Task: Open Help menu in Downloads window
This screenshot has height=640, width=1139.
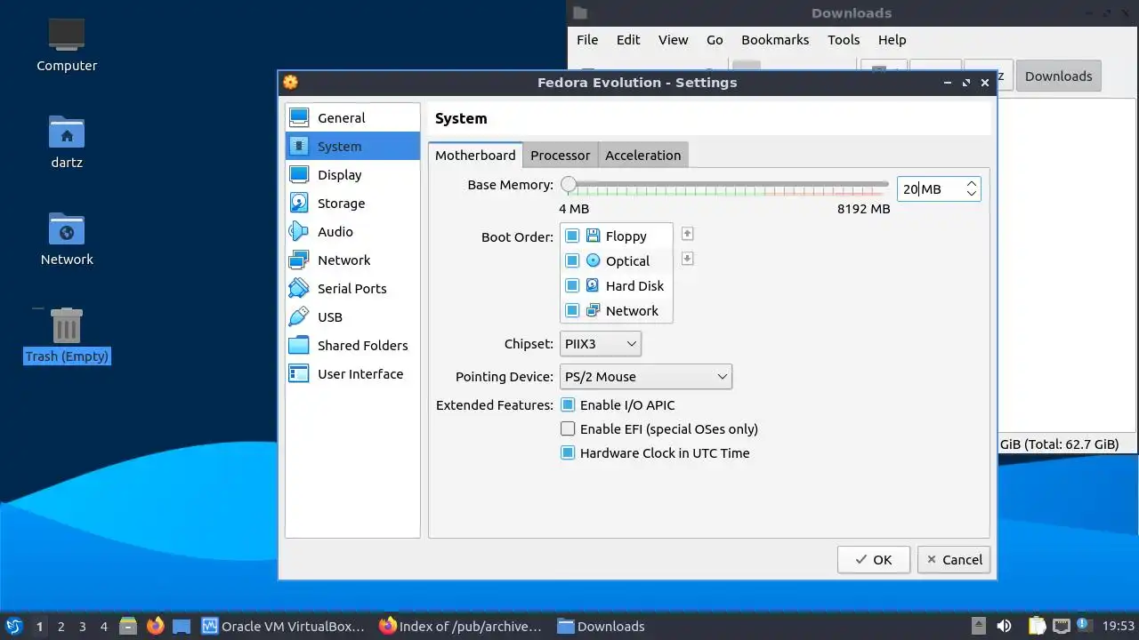Action: [892, 40]
